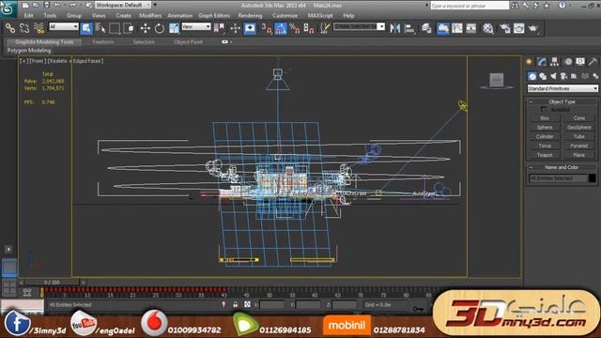Open the selection filter All dropdown
This screenshot has height=338, width=601.
(64, 26)
